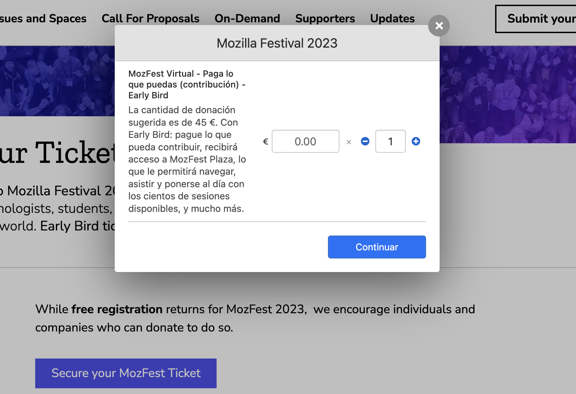Screen dimensions: 576x394
Task: Open the On-Demand section
Action: pos(247,19)
